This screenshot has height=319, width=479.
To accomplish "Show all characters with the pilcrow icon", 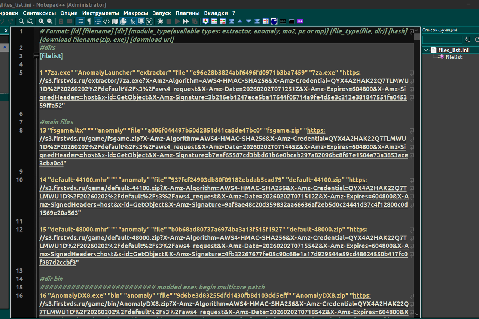I will coord(89,21).
